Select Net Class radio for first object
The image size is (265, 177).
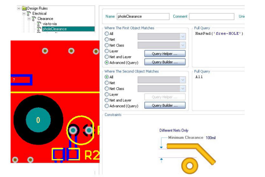click(107, 45)
